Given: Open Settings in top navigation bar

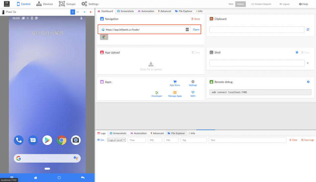Looking at the screenshot, I should (x=90, y=4).
